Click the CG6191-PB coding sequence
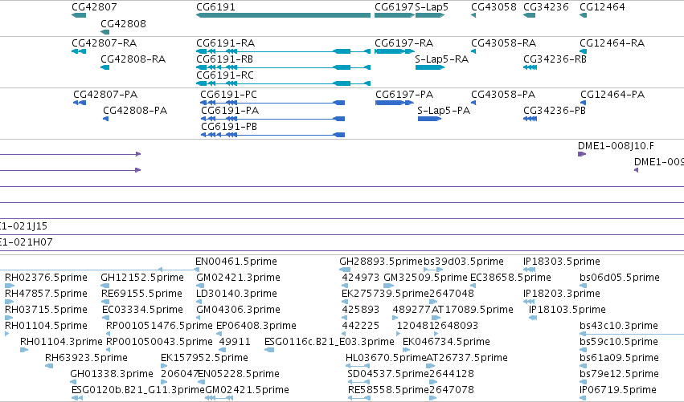This screenshot has width=684, height=402. click(272, 135)
